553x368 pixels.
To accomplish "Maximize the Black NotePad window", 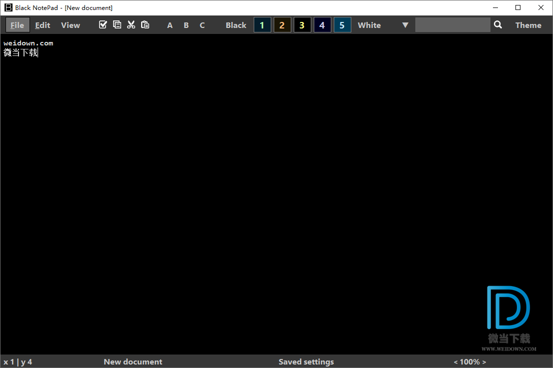I will (x=518, y=7).
